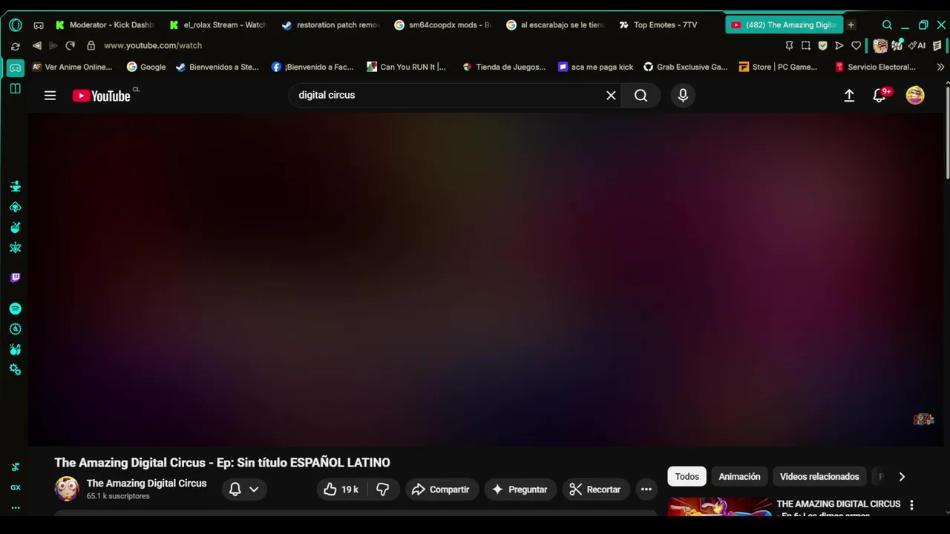The image size is (950, 534).
Task: Open Store PC Game bookmark
Action: (778, 67)
